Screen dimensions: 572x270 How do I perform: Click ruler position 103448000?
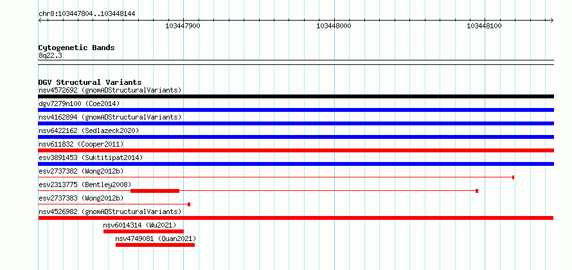[x=334, y=26]
